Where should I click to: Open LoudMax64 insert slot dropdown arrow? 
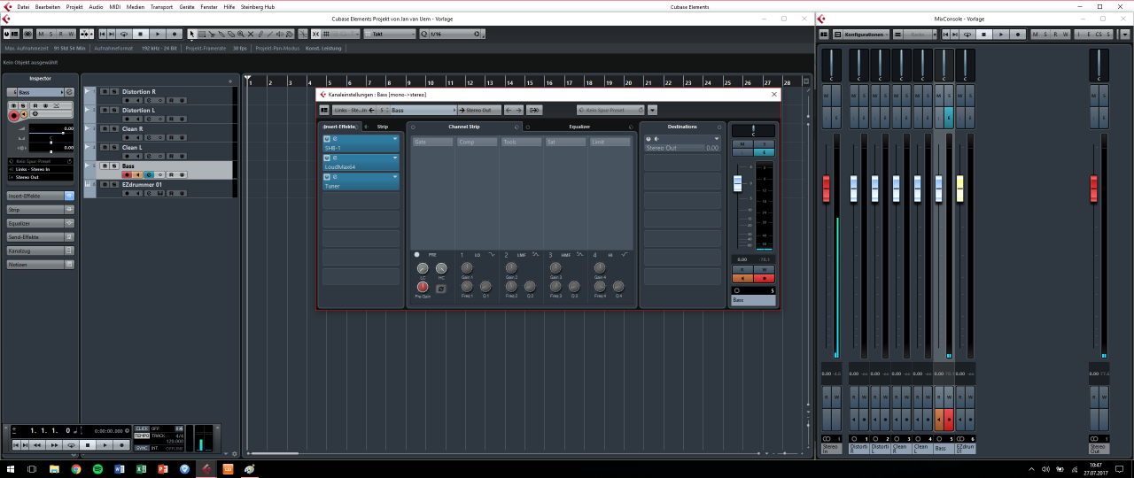tap(395, 158)
